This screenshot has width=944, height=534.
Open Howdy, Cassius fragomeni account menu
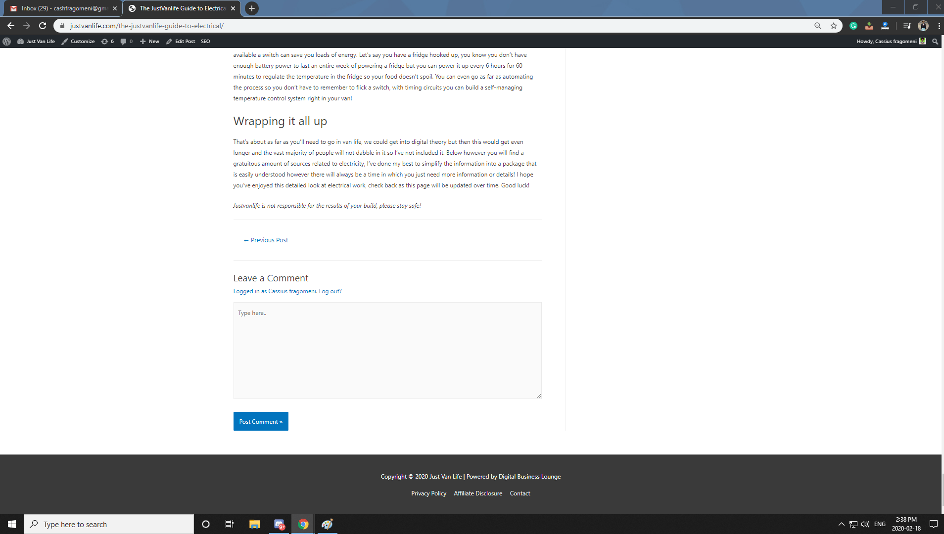(891, 42)
